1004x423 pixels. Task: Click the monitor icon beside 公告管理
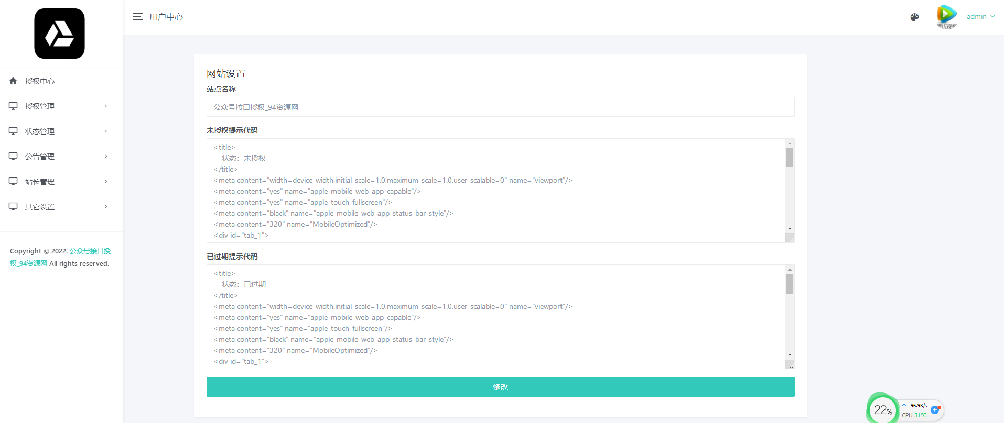point(13,156)
